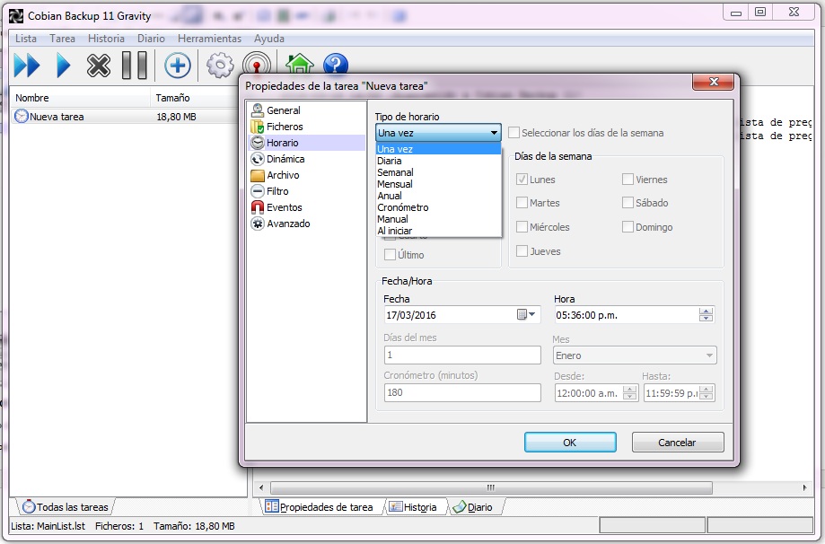Toggle the Sábado checkbox
The width and height of the screenshot is (825, 544).
click(x=628, y=203)
